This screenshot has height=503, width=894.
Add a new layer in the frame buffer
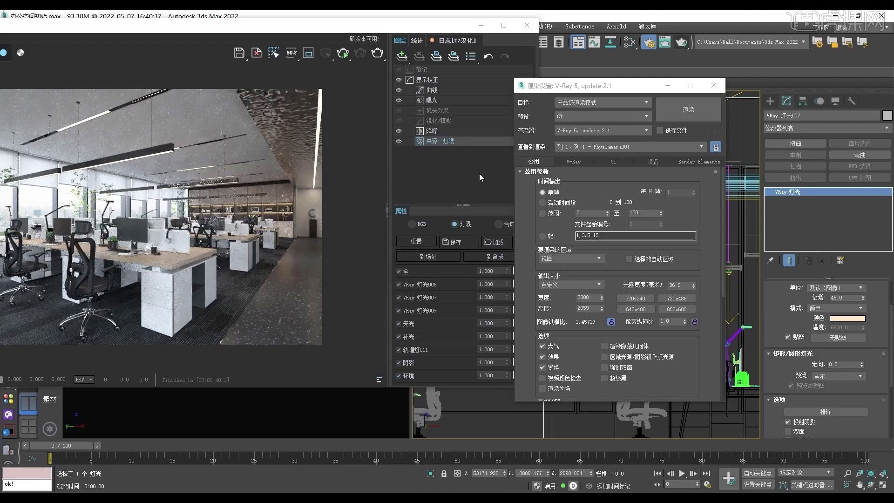click(x=401, y=56)
